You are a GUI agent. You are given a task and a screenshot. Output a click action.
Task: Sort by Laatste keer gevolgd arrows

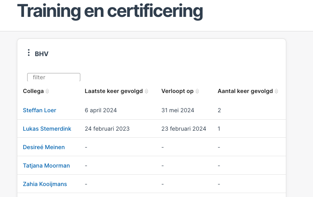coord(146,91)
